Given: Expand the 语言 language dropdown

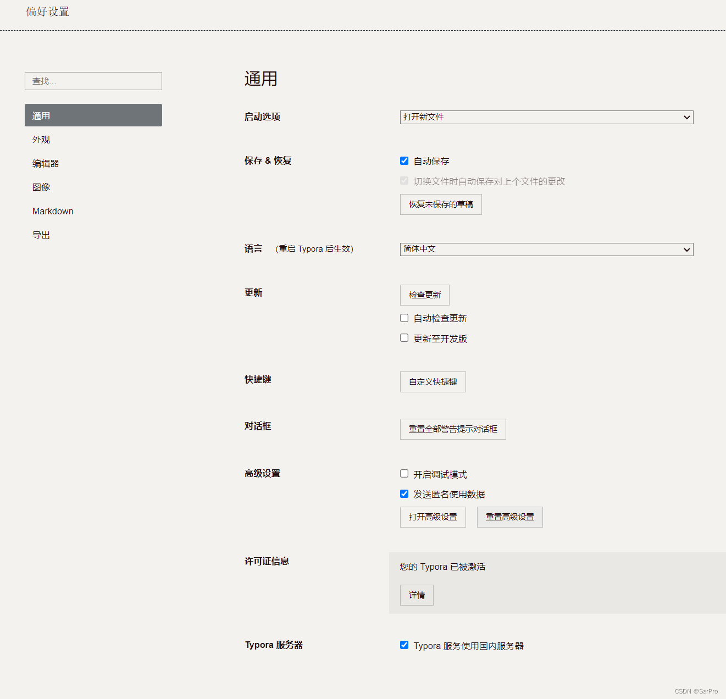Looking at the screenshot, I should click(x=546, y=249).
